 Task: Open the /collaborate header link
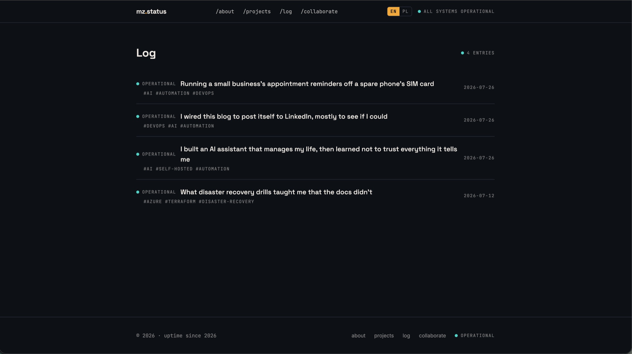tap(319, 11)
